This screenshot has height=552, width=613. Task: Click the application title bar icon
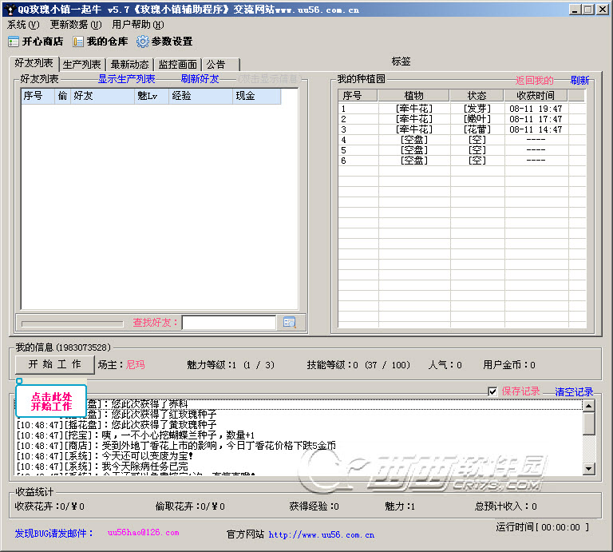[11, 10]
